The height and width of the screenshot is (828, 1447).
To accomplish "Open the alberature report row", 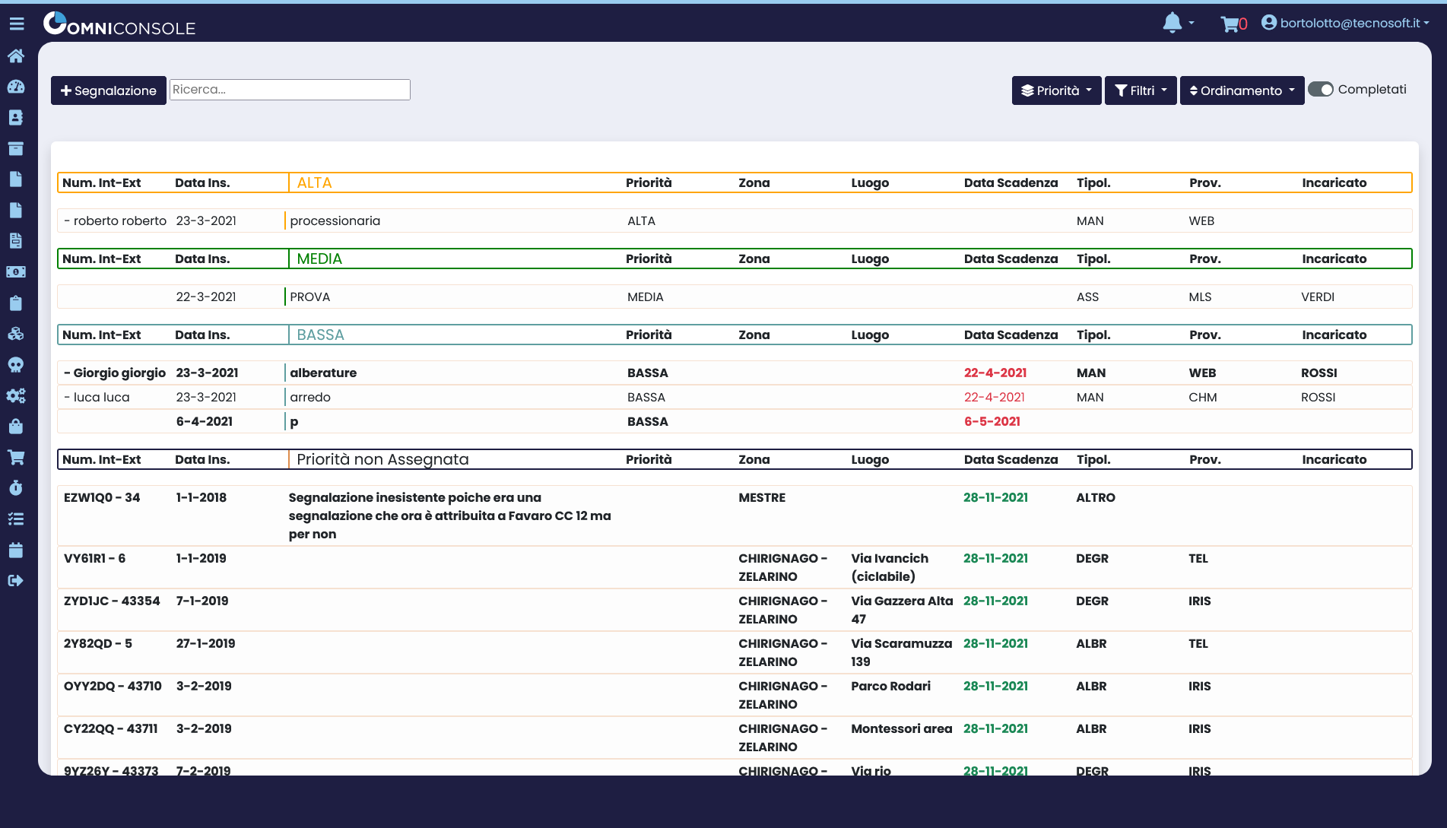I will pos(323,373).
